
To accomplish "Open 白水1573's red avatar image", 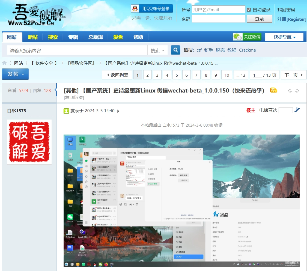I will point(29,142).
